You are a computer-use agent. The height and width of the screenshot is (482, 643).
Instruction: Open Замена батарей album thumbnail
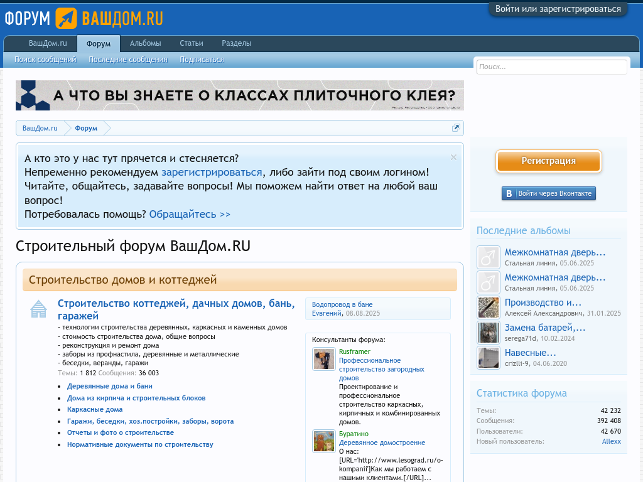(x=488, y=333)
